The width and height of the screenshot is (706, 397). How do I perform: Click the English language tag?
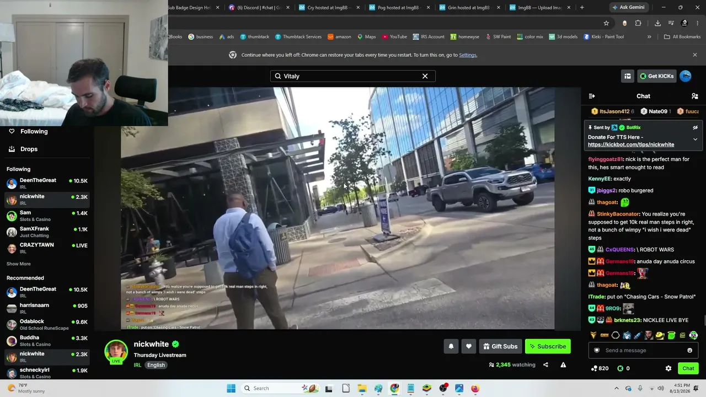pyautogui.click(x=156, y=365)
